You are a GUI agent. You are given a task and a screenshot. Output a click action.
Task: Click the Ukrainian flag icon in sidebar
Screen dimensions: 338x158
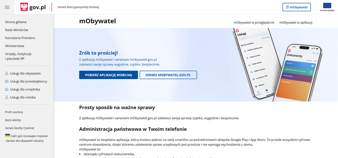point(7,135)
